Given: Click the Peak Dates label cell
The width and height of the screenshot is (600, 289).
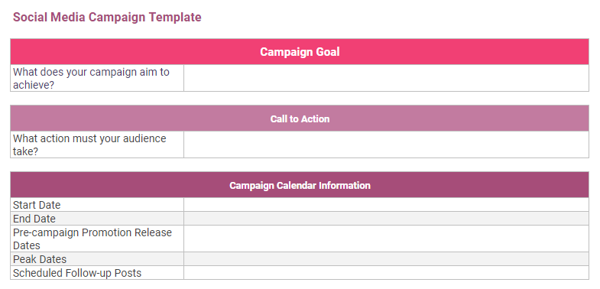Looking at the screenshot, I should [x=97, y=259].
